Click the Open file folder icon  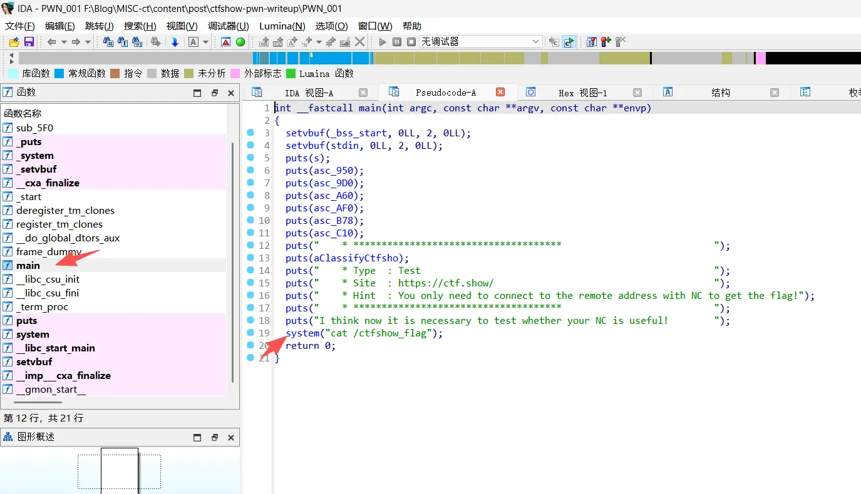14,42
